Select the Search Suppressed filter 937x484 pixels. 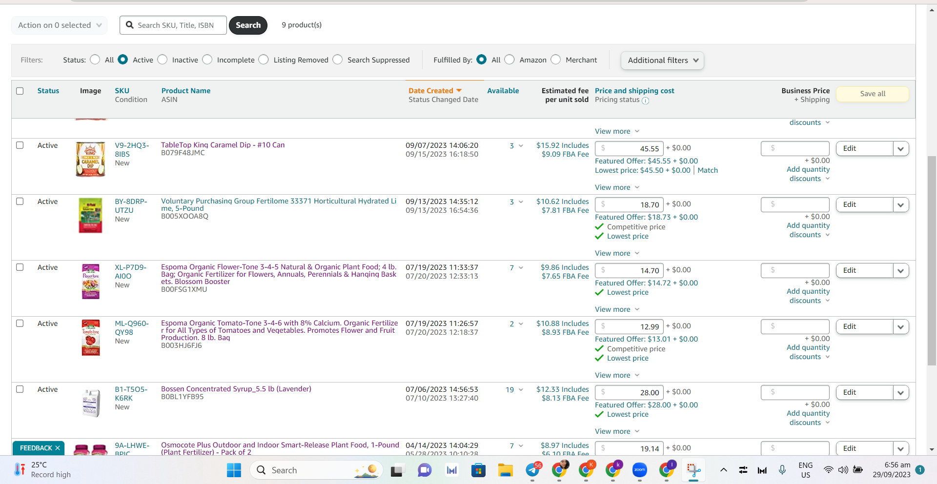pyautogui.click(x=338, y=60)
